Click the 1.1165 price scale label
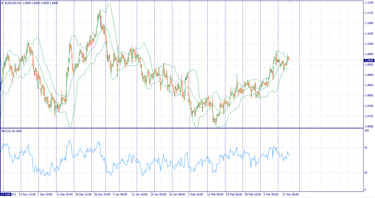The width and height of the screenshot is (375, 198). click(x=369, y=2)
